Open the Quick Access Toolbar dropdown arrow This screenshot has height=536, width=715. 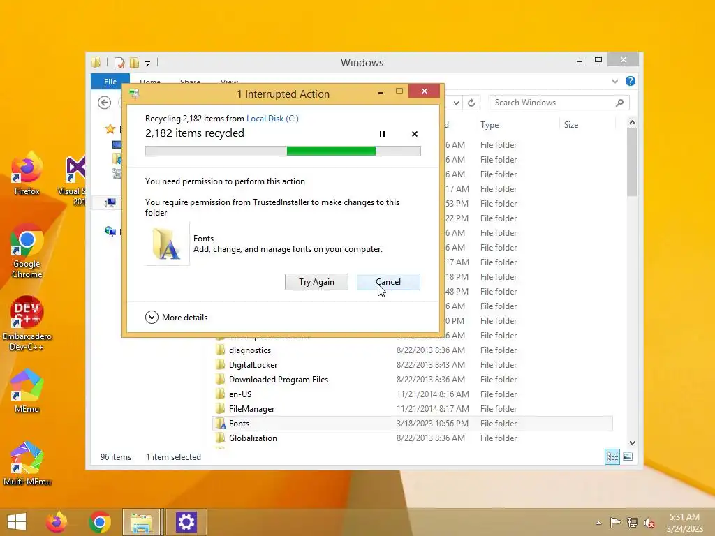pyautogui.click(x=148, y=64)
